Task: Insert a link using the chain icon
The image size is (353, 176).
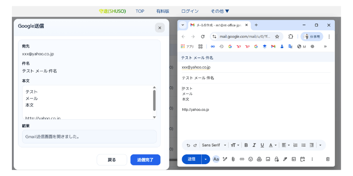Action: [242, 159]
